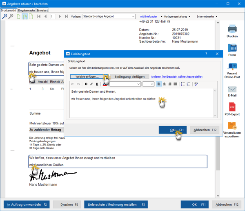Open the font color picker in editor
This screenshot has height=211, width=245.
click(105, 84)
